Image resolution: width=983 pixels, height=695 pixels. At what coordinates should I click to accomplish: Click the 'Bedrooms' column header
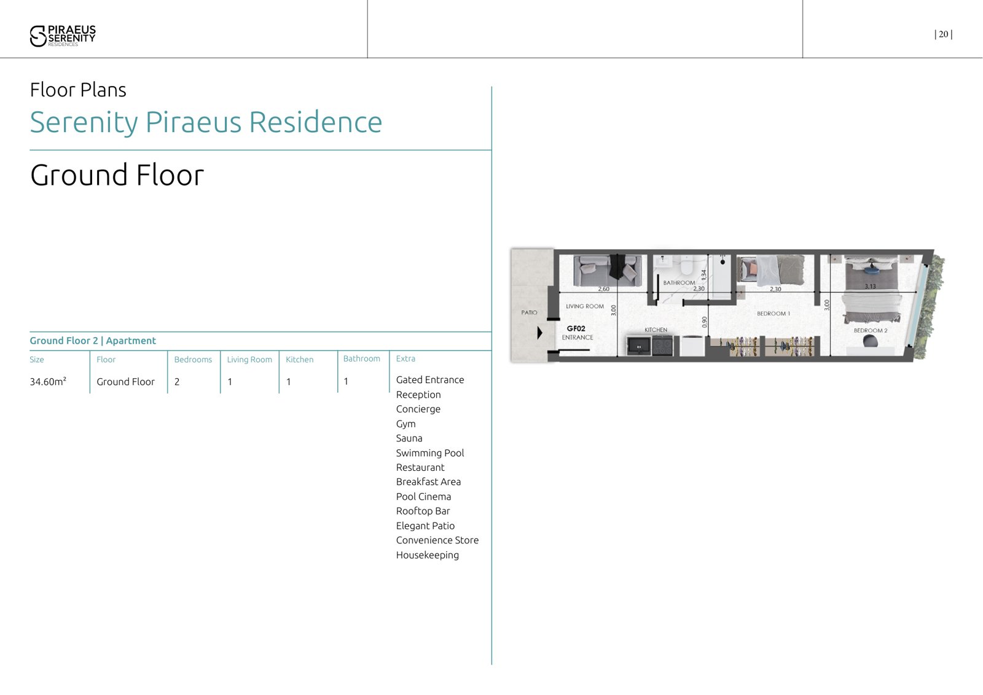coord(193,359)
